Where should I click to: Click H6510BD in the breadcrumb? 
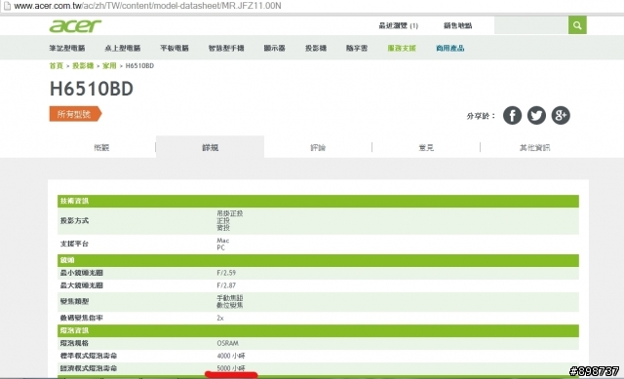coord(139,65)
